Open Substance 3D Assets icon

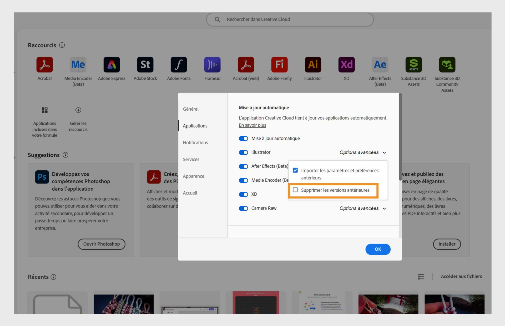click(x=413, y=65)
